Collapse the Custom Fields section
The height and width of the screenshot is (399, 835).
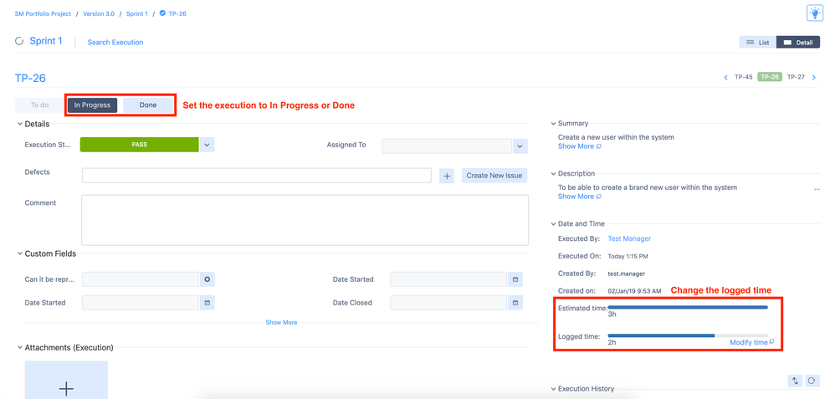click(20, 254)
